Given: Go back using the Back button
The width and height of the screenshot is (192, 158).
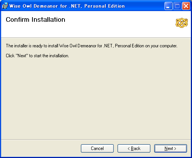Looking at the screenshot, I should coord(134,148).
